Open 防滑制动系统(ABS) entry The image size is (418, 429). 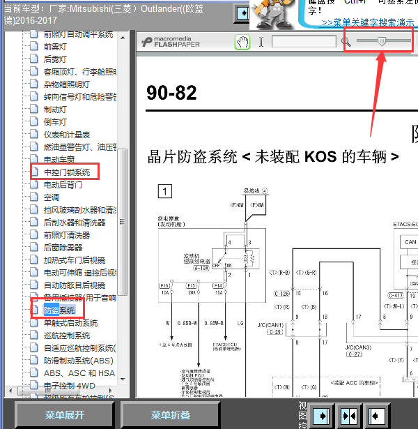pos(79,361)
